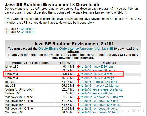This screenshot has width=147, height=116.
Task: Click download arrow icon for jre-8u161-linux-i586.rpm
Action: click(78, 67)
